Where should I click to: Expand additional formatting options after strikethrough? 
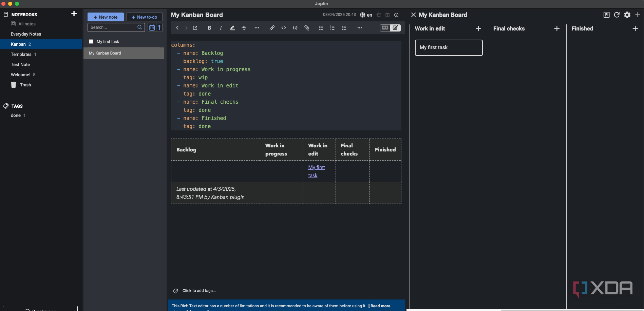pyautogui.click(x=257, y=28)
